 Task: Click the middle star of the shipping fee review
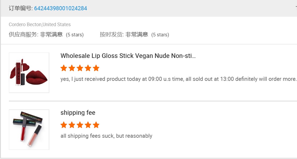click(x=80, y=125)
